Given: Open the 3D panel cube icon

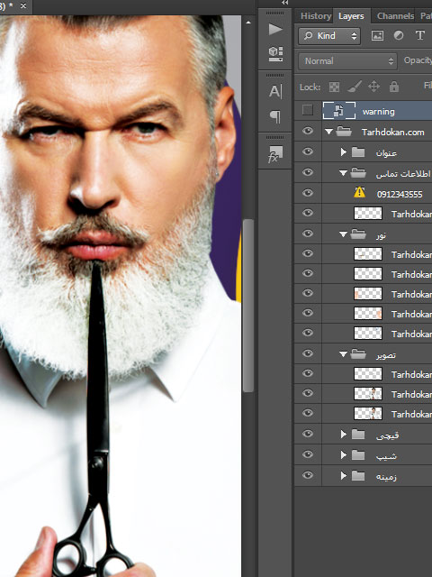Looking at the screenshot, I should (275, 53).
